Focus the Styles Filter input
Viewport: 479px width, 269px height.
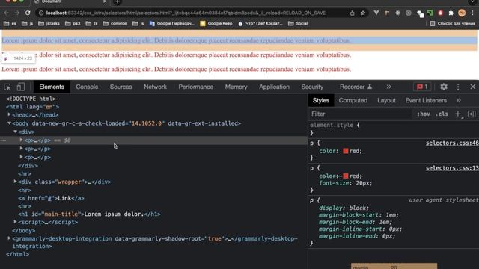click(x=361, y=114)
